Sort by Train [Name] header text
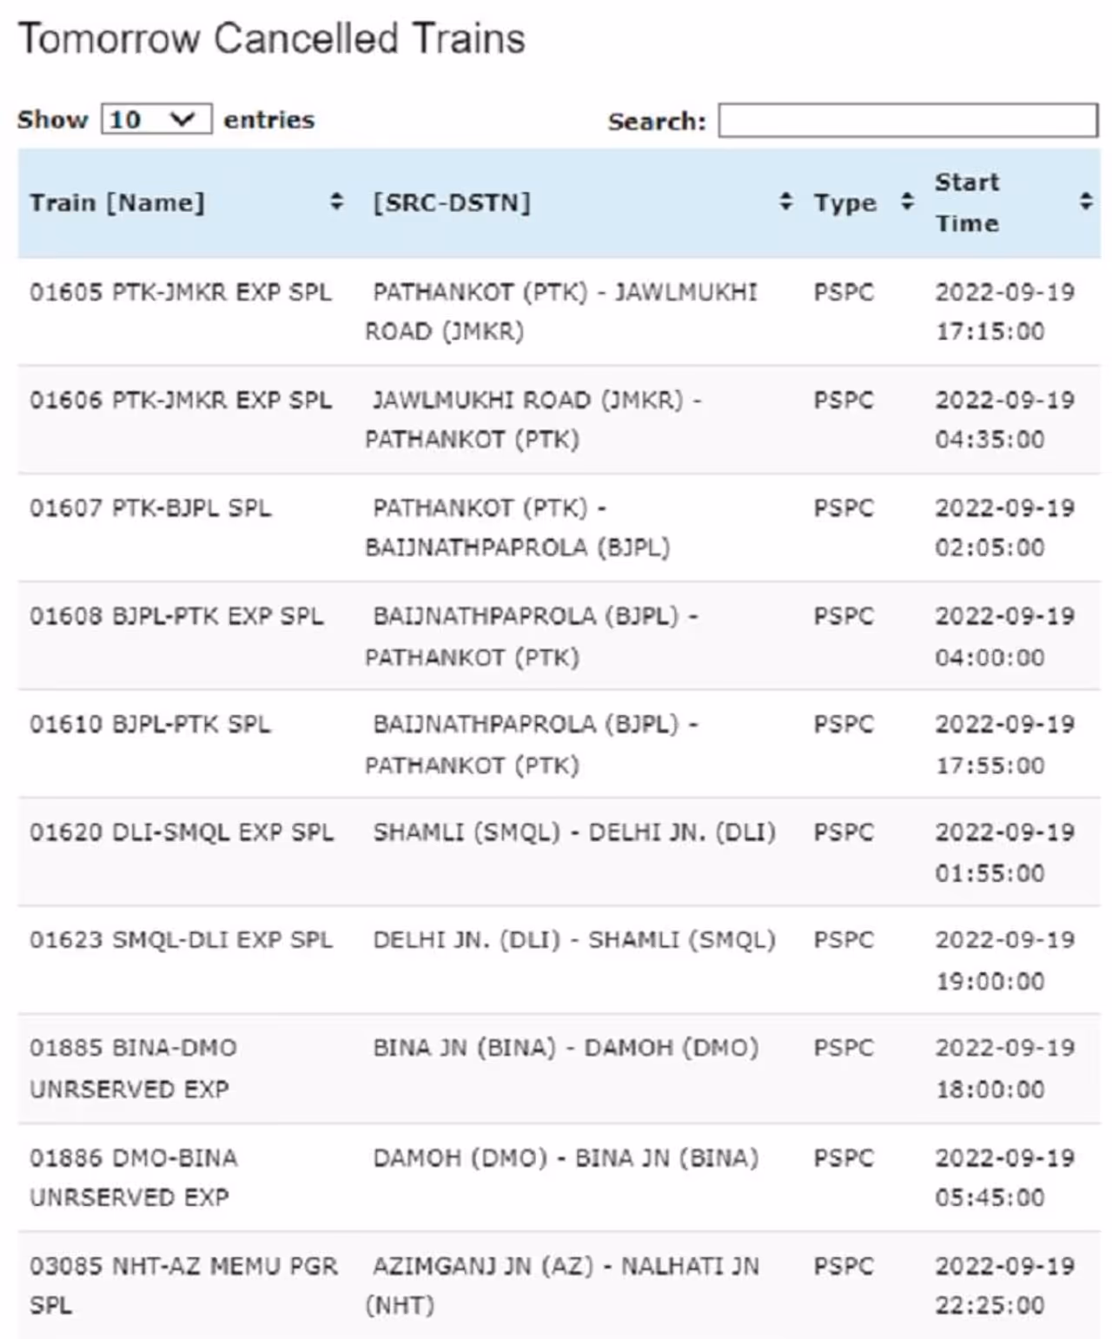Image resolution: width=1112 pixels, height=1339 pixels. 117,202
